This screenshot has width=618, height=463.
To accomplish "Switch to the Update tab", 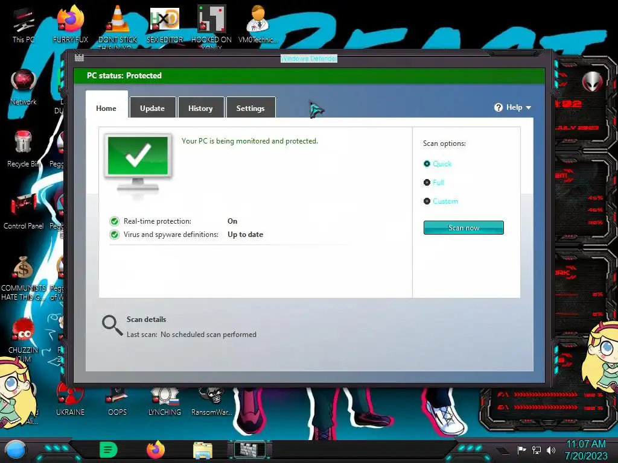I will 153,108.
